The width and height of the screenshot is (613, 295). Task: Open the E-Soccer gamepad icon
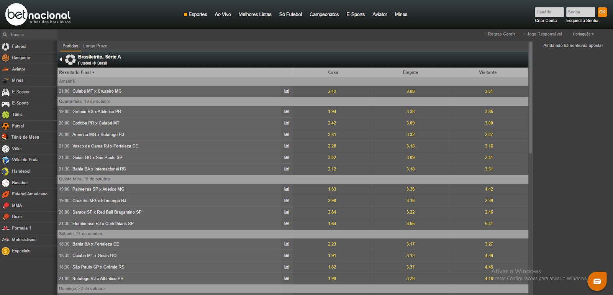[5, 92]
